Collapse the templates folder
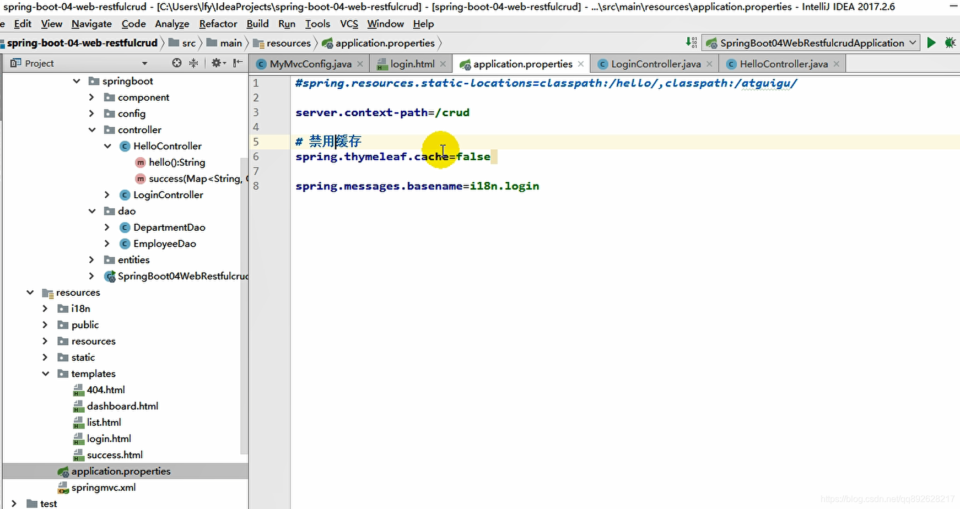The height and width of the screenshot is (509, 960). pyautogui.click(x=46, y=374)
